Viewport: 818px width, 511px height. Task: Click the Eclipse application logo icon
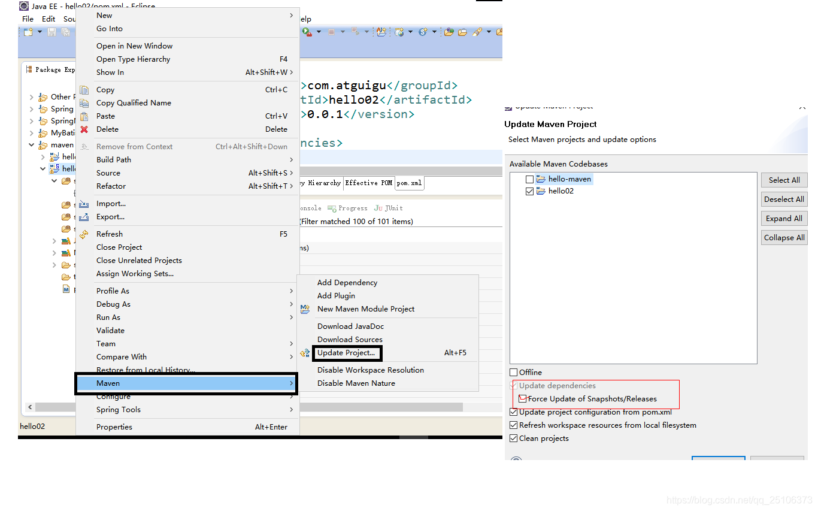(x=23, y=7)
